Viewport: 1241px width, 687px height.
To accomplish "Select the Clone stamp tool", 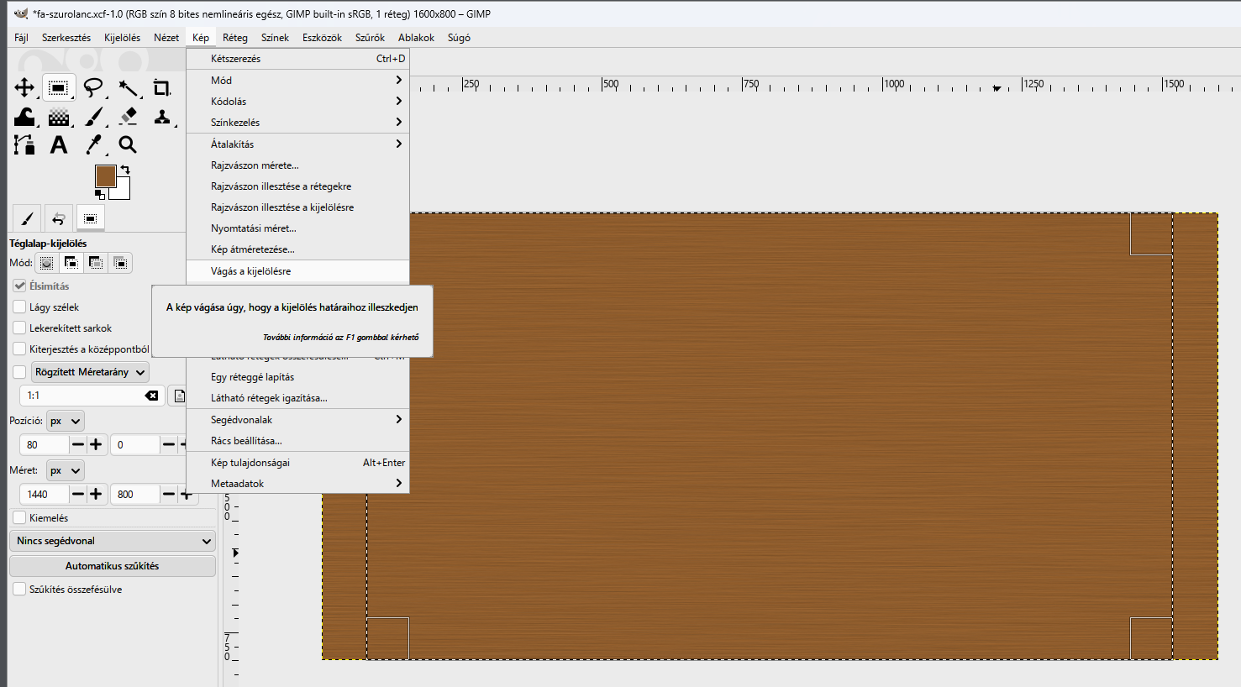I will coord(162,117).
